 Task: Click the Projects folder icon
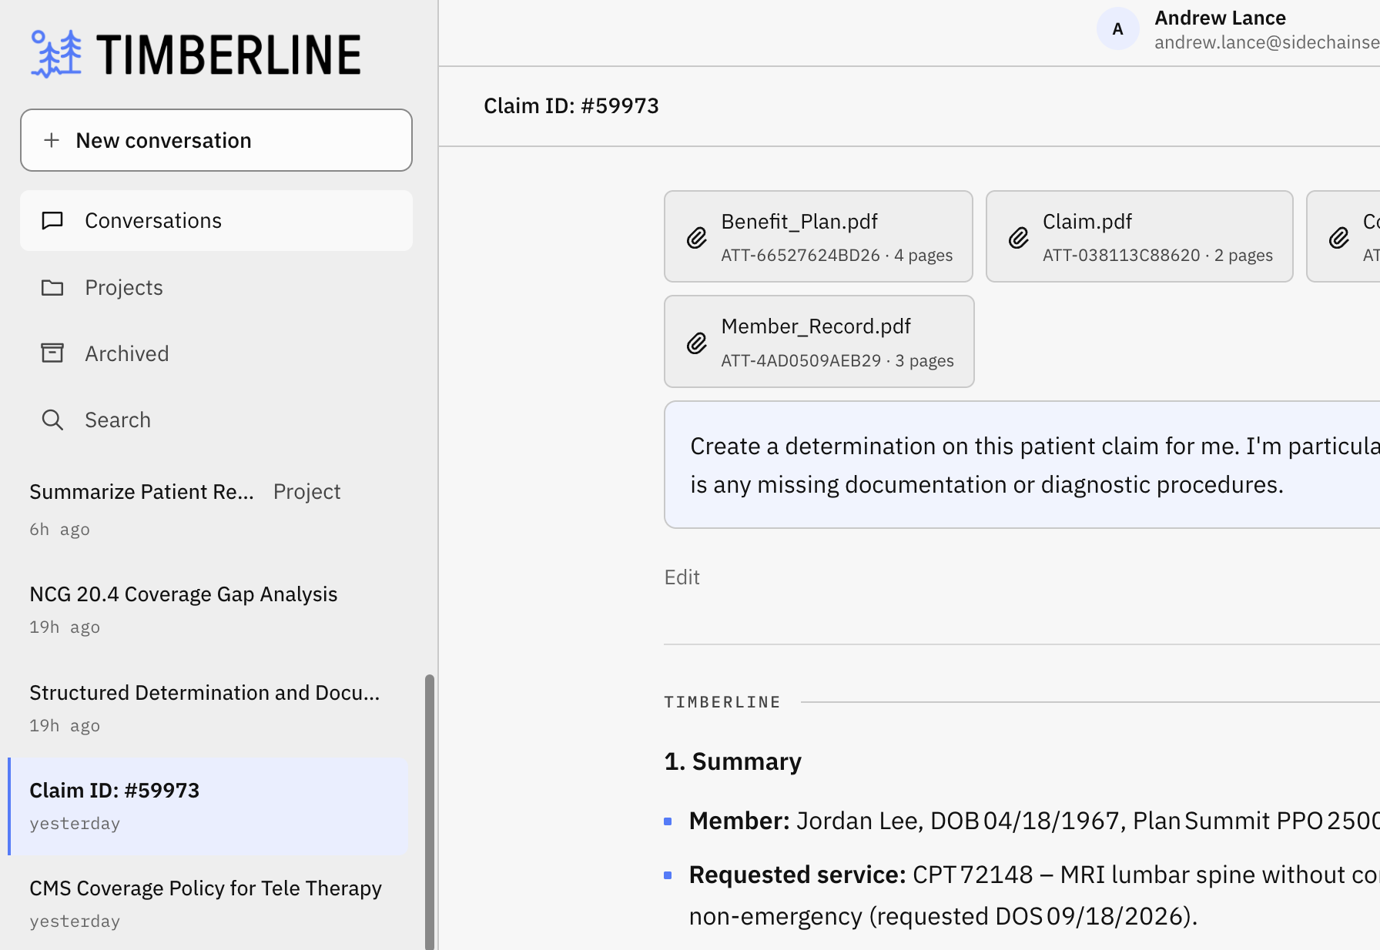[52, 288]
